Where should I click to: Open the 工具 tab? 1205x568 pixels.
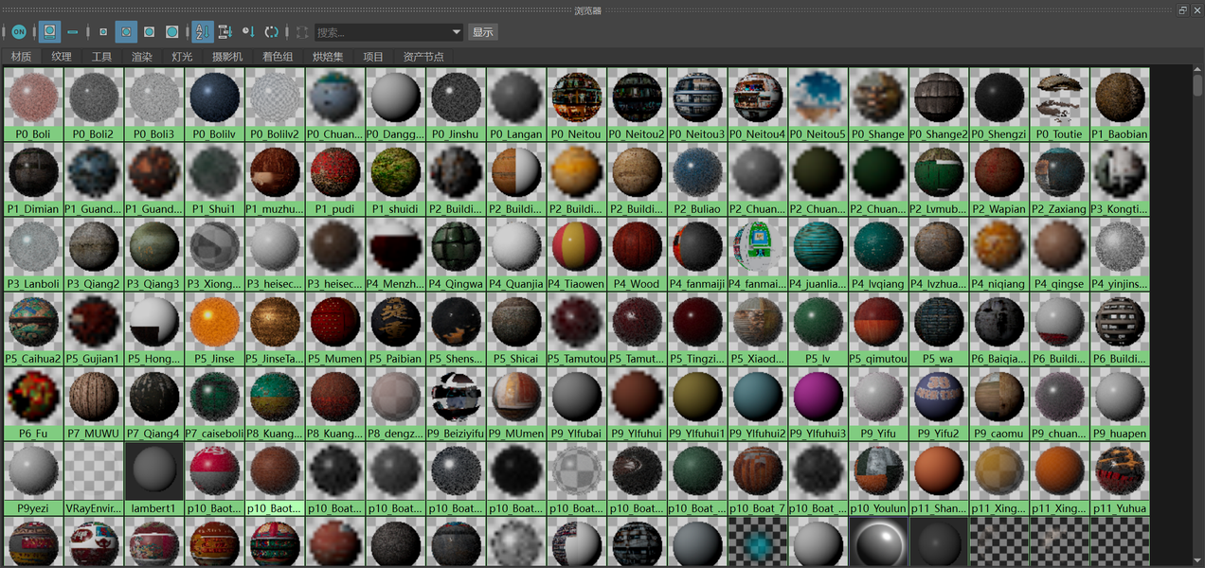(x=101, y=57)
